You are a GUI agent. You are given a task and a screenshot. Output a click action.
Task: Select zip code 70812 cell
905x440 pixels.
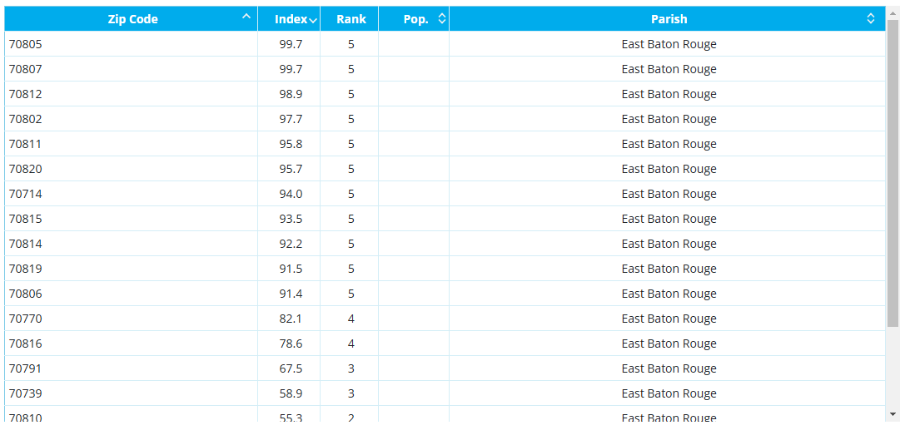[x=131, y=94]
